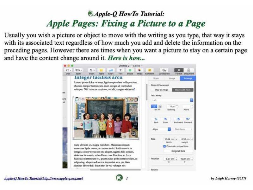Select the Arrange tab
253x190 pixels.
pyautogui.click(x=188, y=78)
